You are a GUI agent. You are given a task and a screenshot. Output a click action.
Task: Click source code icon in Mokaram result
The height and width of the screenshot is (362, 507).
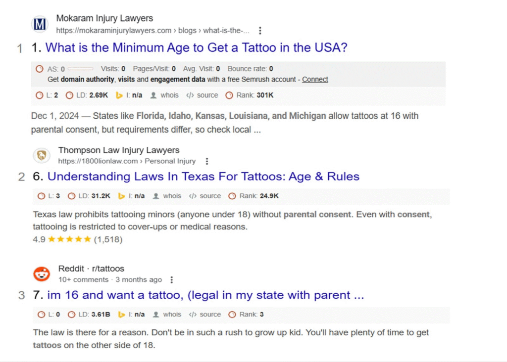[190, 95]
